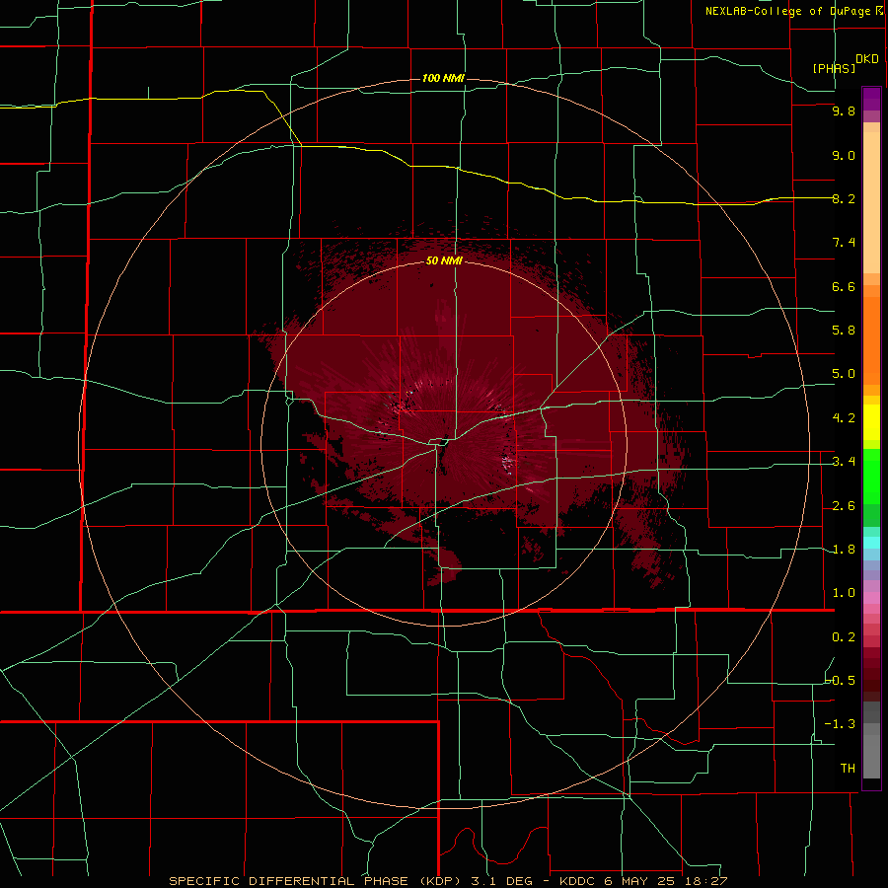Click the 5.8 value on the scale
Screen dimensions: 888x888
844,331
